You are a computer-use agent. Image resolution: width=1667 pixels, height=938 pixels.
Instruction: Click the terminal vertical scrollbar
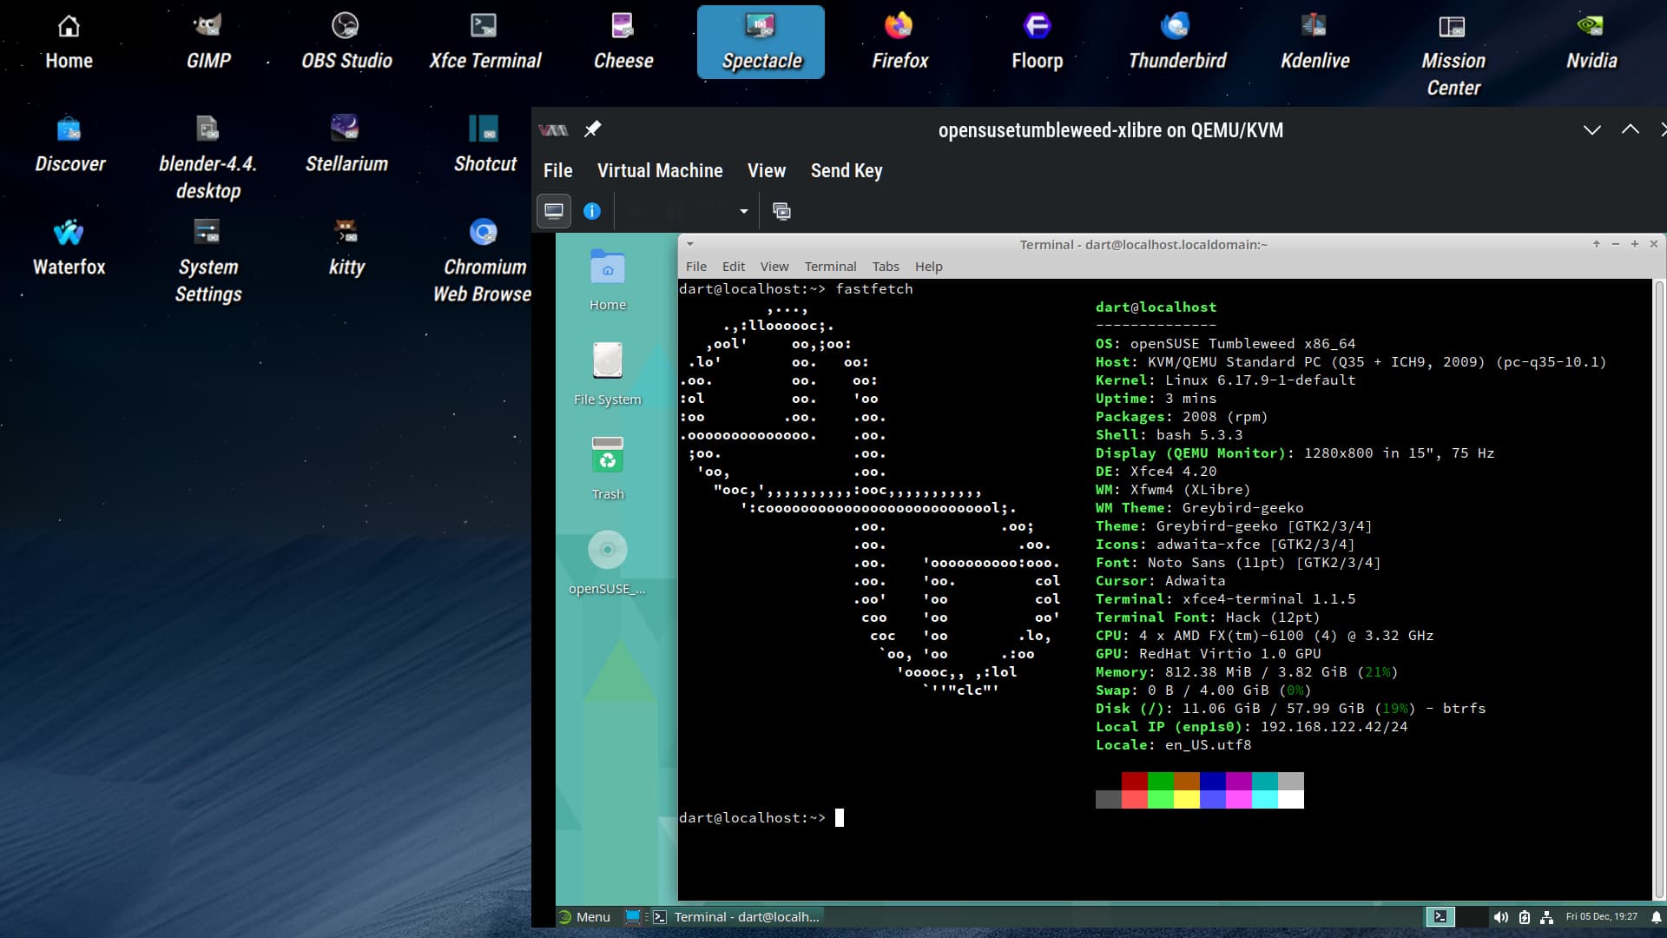pos(1658,591)
